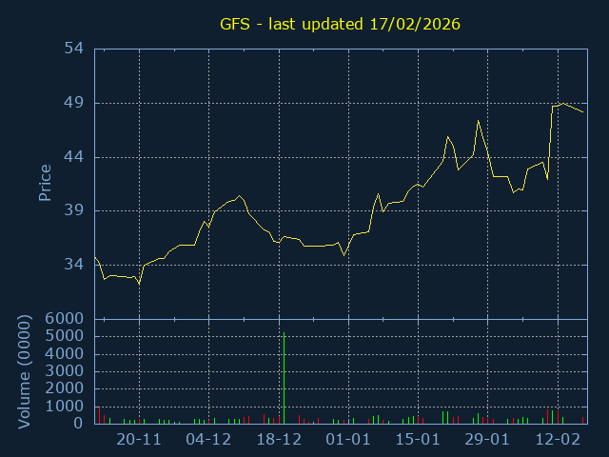609x457 pixels.
Task: Click the price axis label 44
Action: pos(74,157)
